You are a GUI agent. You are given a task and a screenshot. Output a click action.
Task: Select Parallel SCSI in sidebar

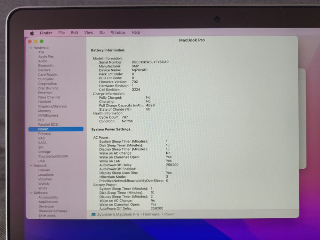click(x=48, y=124)
